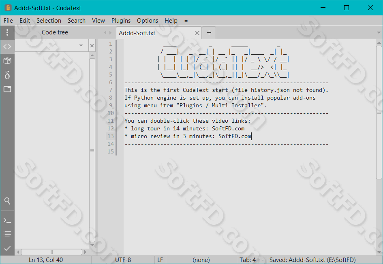The width and height of the screenshot is (383, 264).
Task: Open the Snippets delta panel icon
Action: click(x=7, y=75)
